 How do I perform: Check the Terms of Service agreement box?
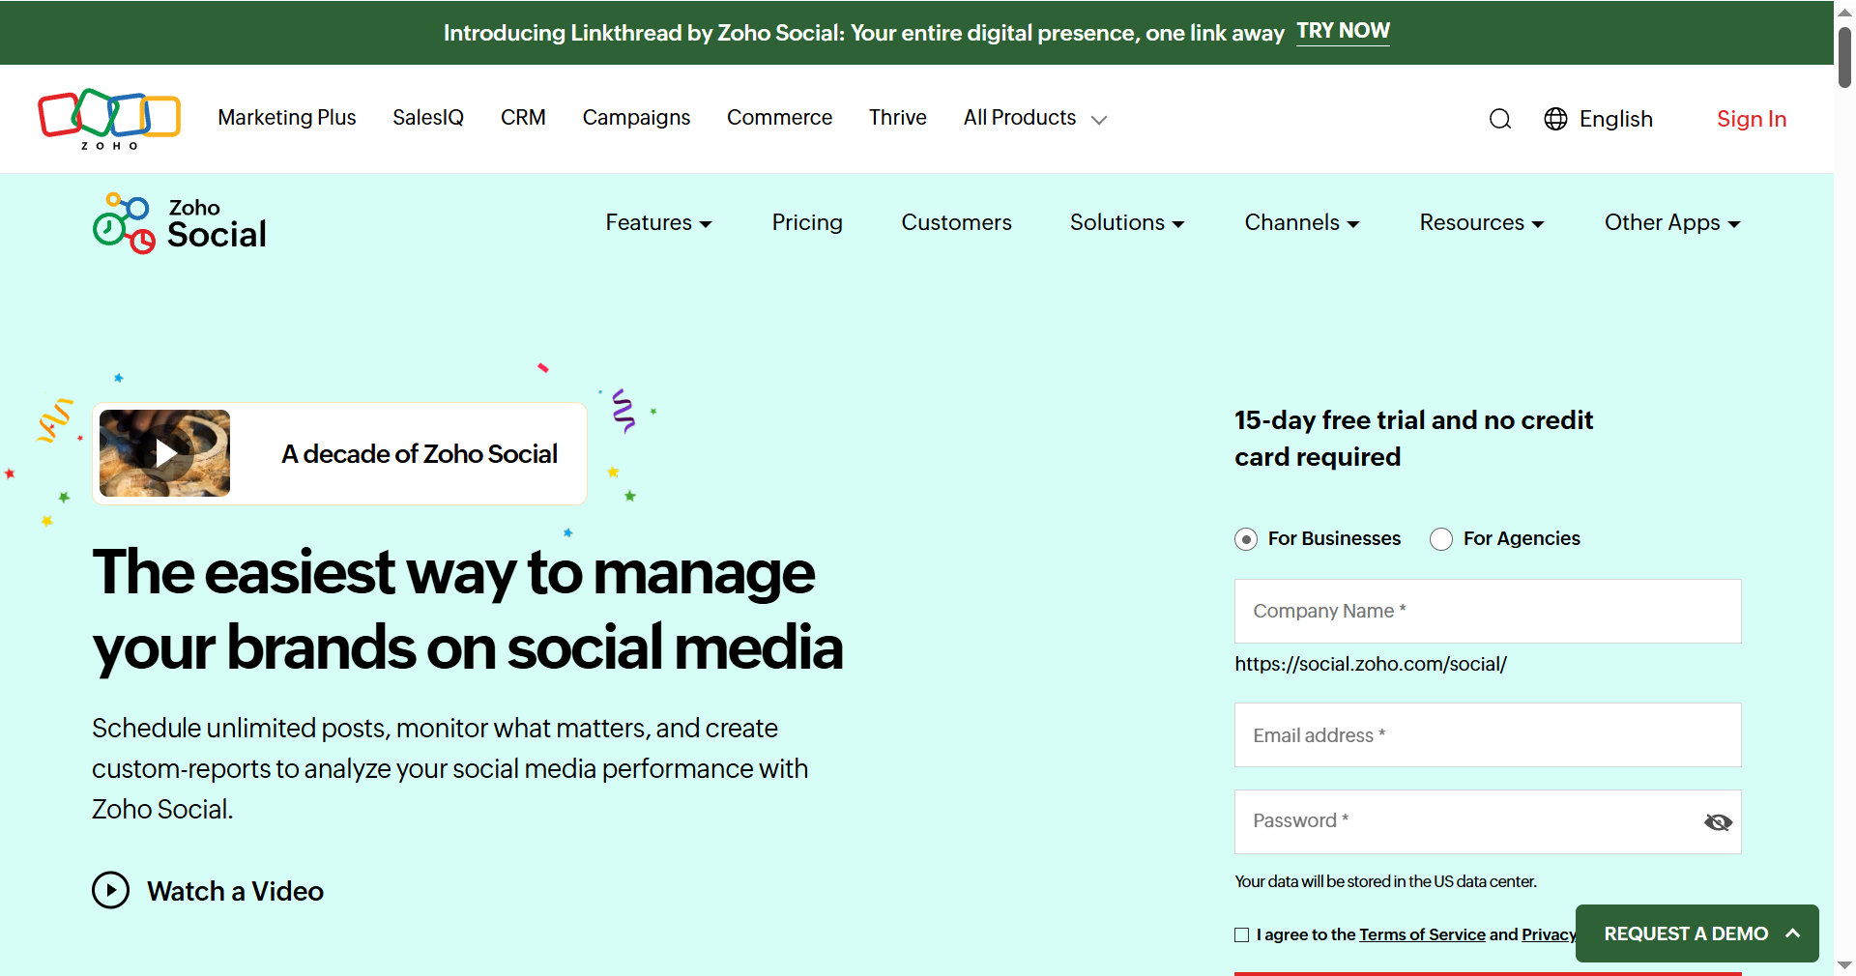[1242, 934]
